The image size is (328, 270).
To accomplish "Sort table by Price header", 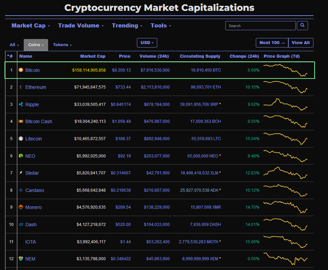I will coord(124,56).
